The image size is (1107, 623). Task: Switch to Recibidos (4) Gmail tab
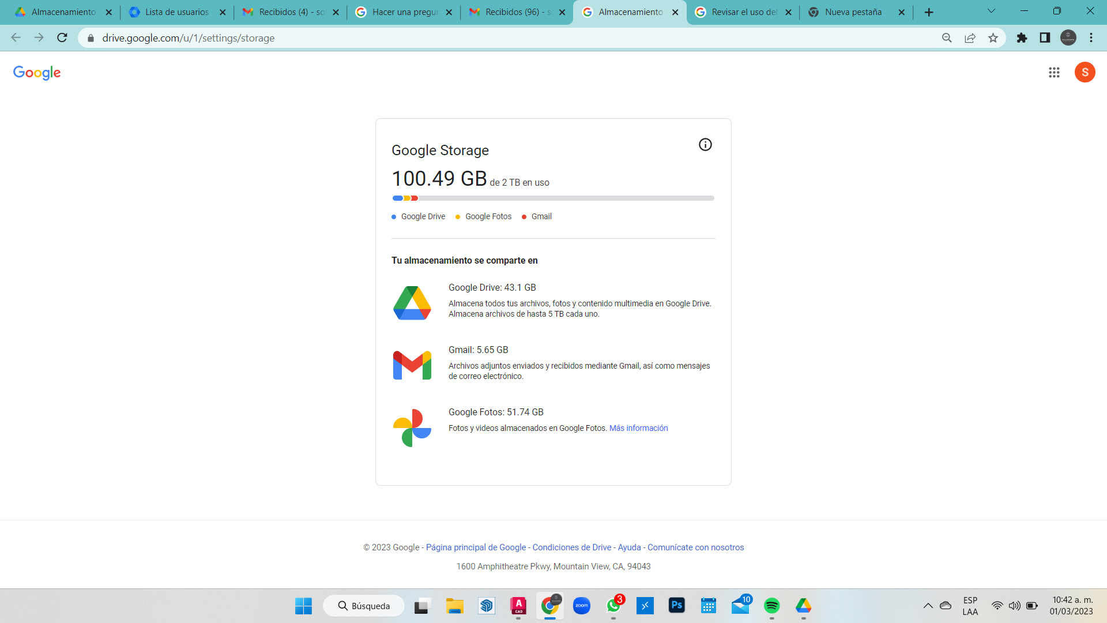point(291,12)
